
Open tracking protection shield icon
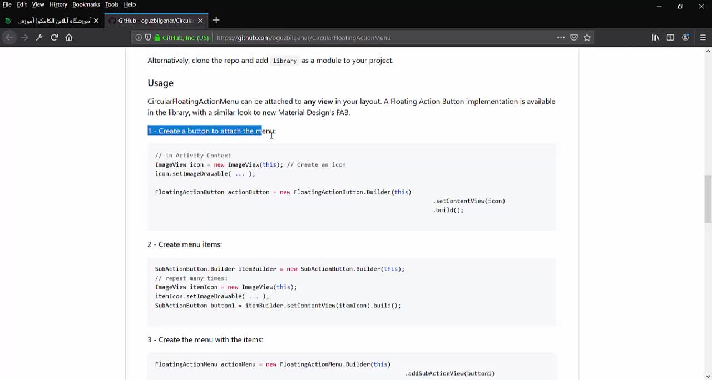click(148, 37)
